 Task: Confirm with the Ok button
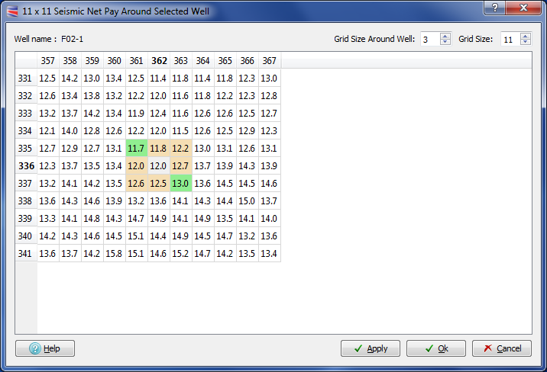point(435,348)
